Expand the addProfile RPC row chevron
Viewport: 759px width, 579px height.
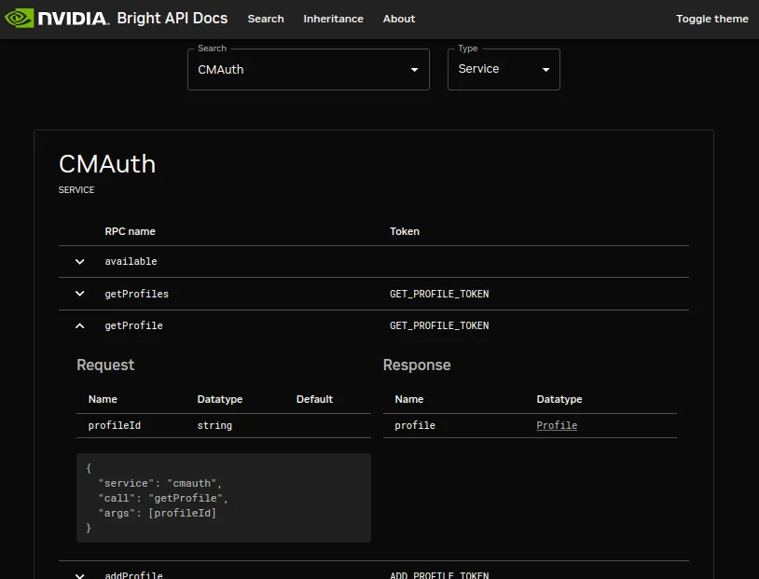click(80, 575)
